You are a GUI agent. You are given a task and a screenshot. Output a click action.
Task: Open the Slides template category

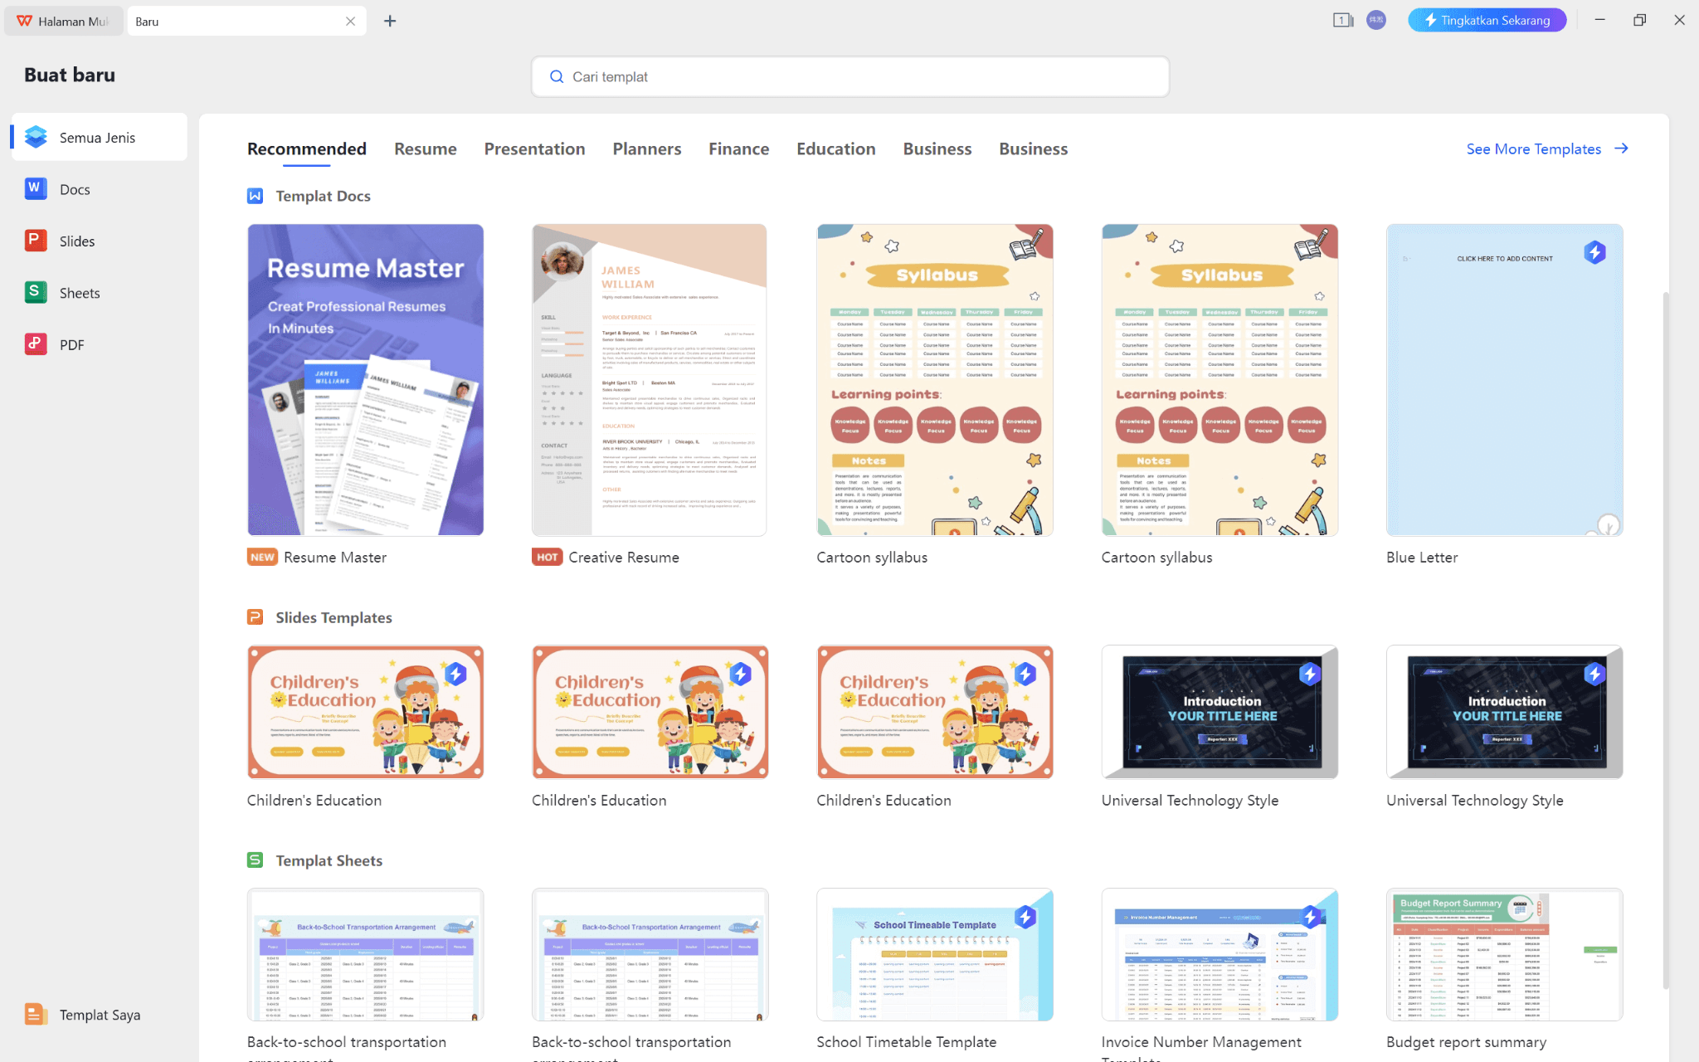pos(76,241)
